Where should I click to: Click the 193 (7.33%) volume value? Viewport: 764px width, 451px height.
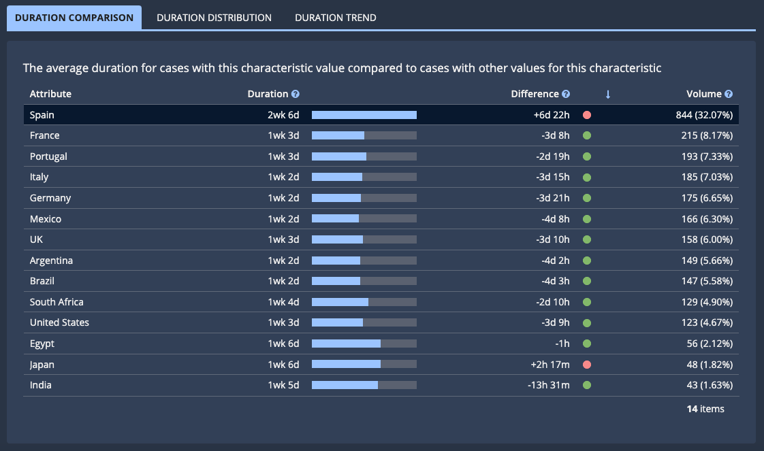pyautogui.click(x=707, y=156)
